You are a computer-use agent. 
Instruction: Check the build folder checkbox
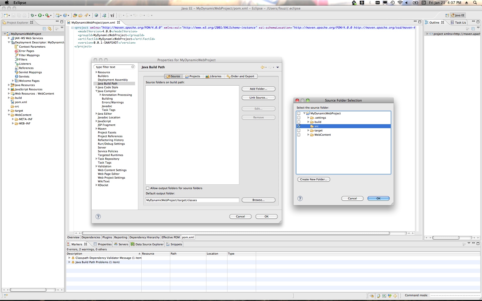click(x=299, y=122)
